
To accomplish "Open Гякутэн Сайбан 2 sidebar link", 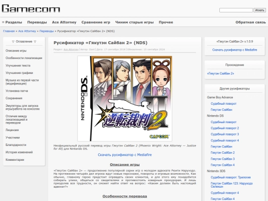I will [x=223, y=153].
